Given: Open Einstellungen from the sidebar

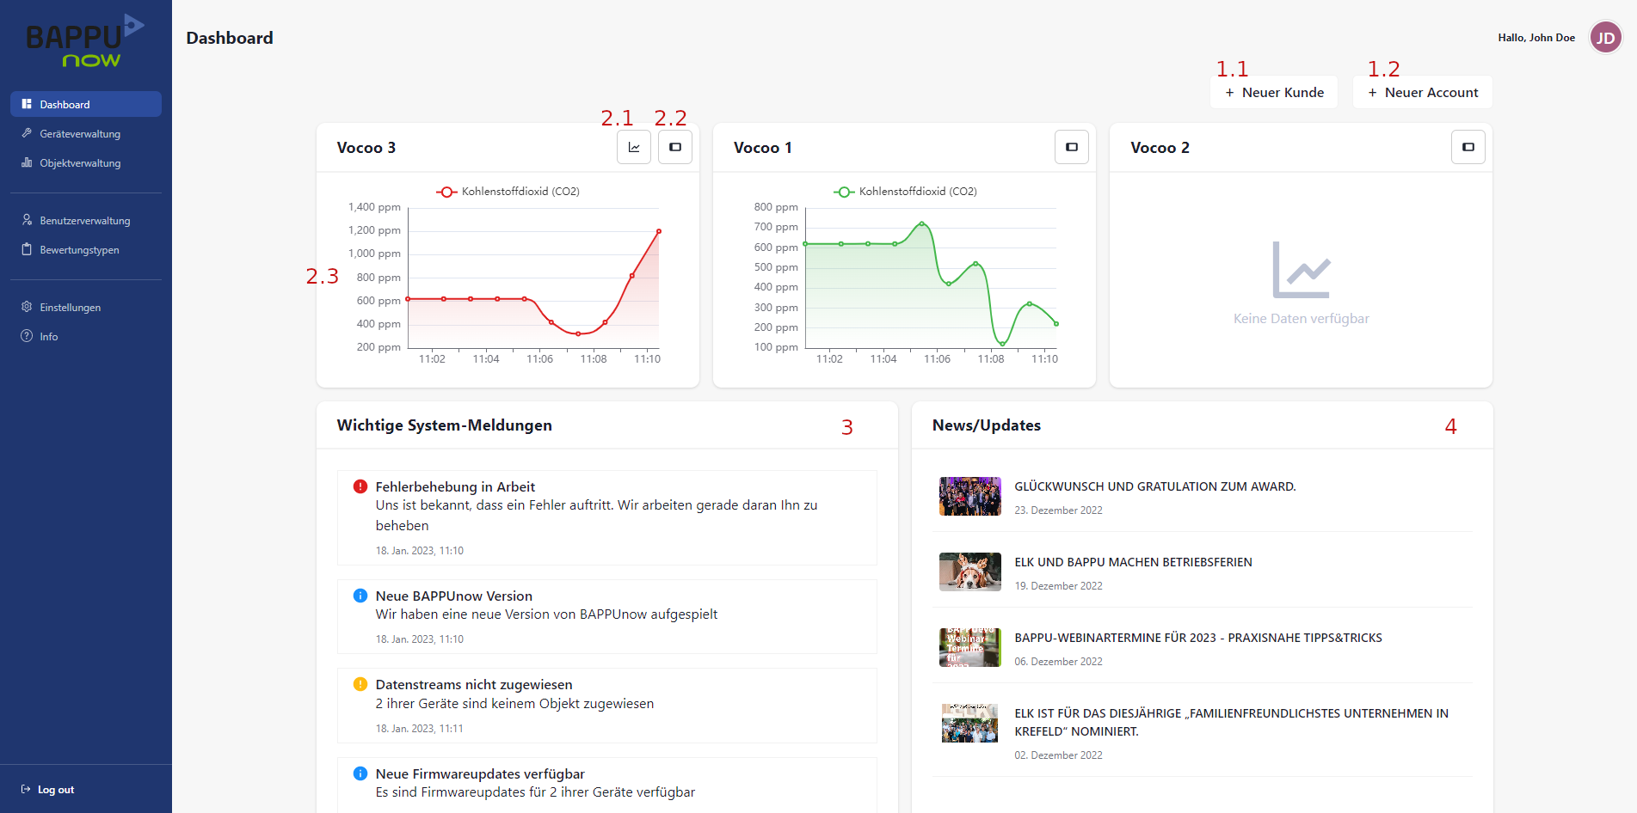Looking at the screenshot, I should [86, 307].
